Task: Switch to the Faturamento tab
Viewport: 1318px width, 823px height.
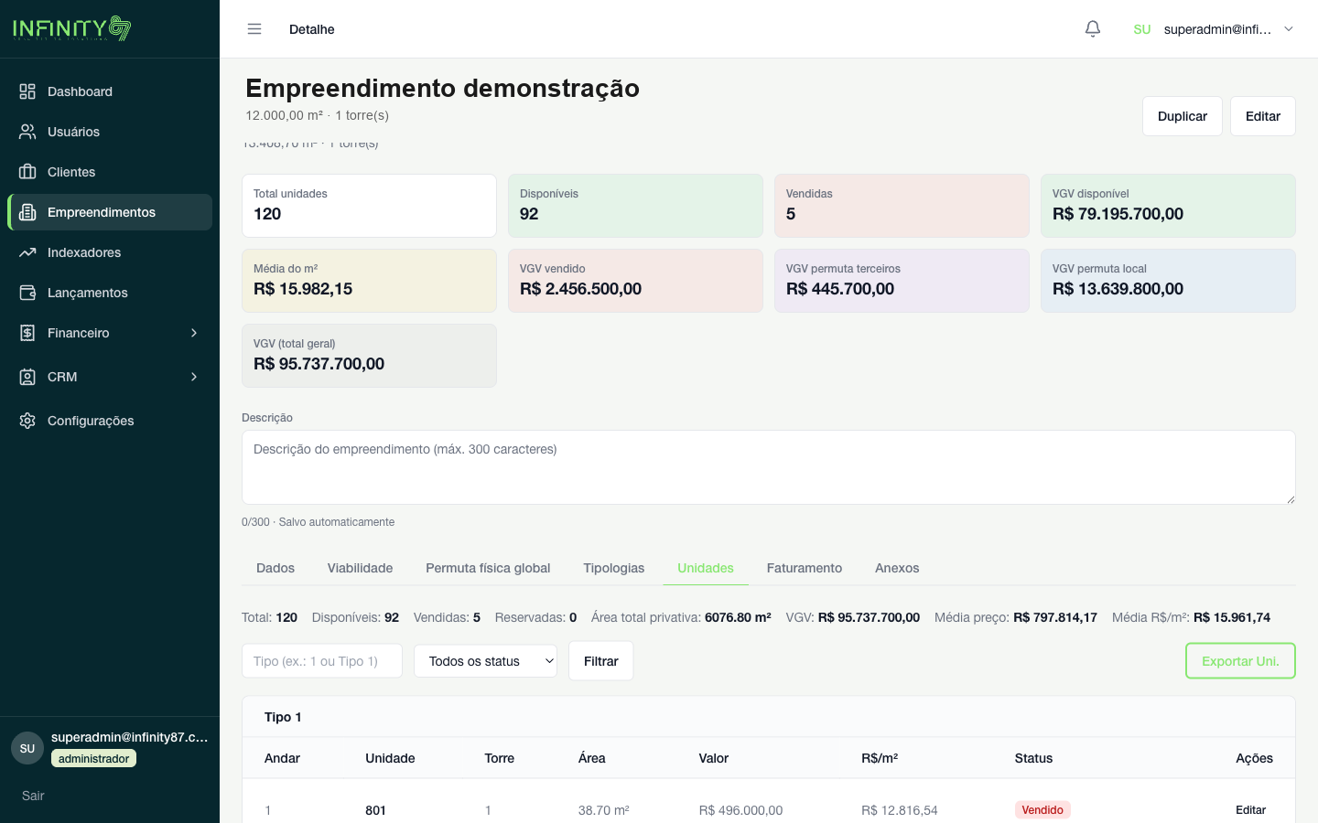Action: 805,568
